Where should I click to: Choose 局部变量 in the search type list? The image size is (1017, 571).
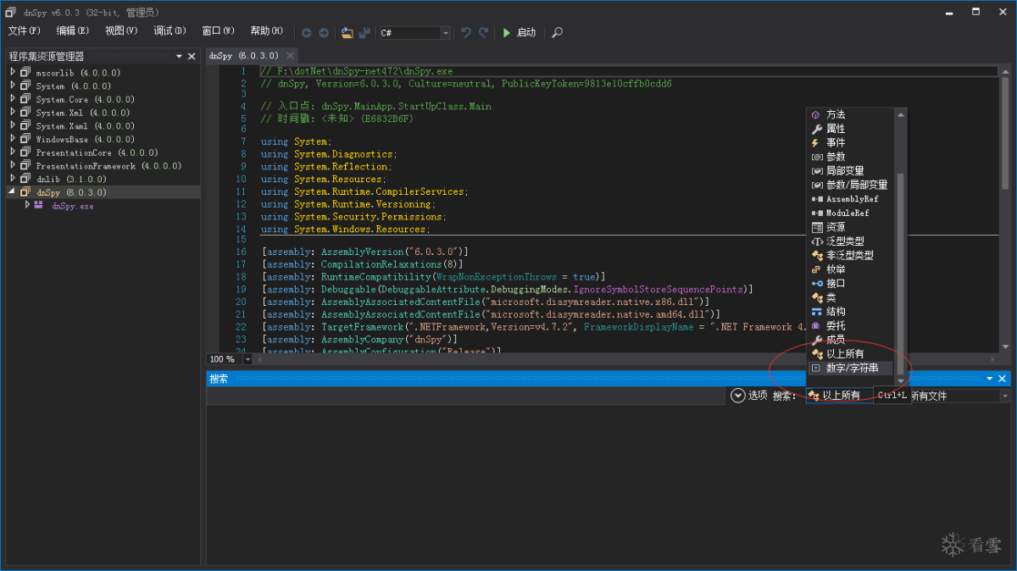point(851,171)
